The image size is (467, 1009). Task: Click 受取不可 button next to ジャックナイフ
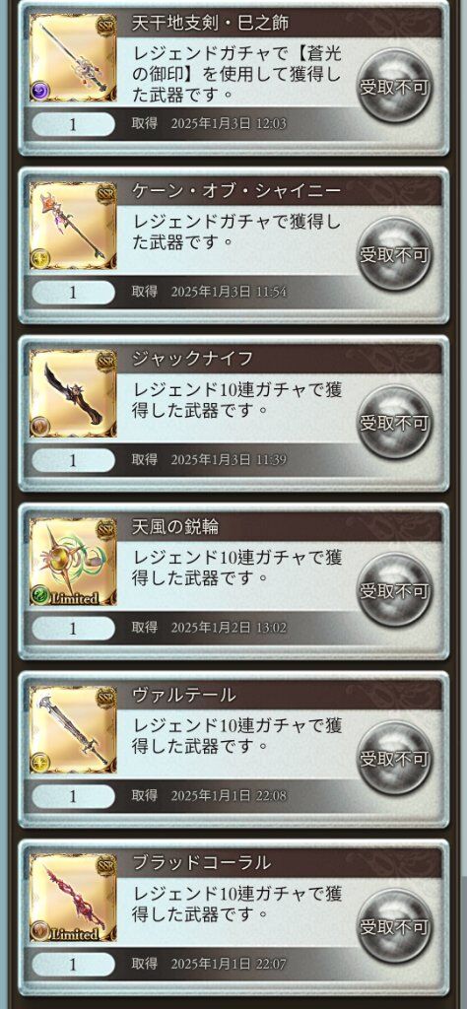(394, 422)
